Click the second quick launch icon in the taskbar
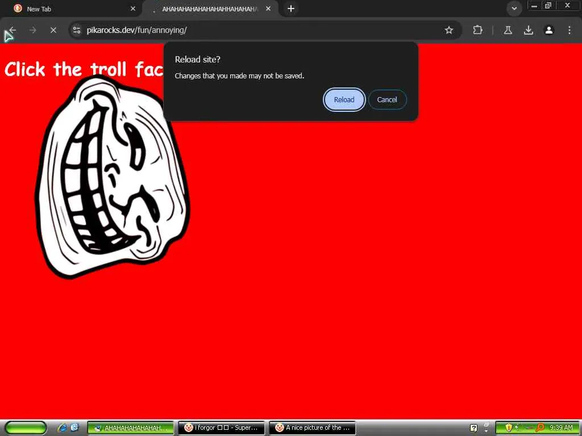The image size is (582, 436). click(74, 428)
